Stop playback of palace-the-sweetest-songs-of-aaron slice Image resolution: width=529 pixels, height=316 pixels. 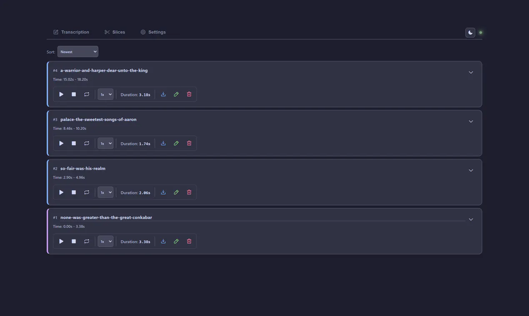coord(74,143)
